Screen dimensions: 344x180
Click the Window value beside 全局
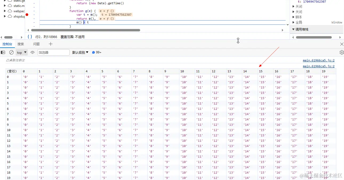pyautogui.click(x=337, y=23)
